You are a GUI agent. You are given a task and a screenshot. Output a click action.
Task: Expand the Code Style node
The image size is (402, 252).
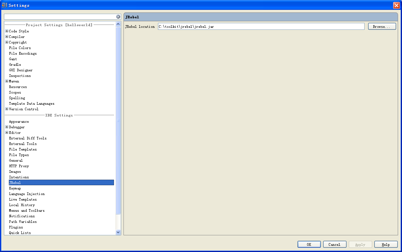pyautogui.click(x=7, y=31)
